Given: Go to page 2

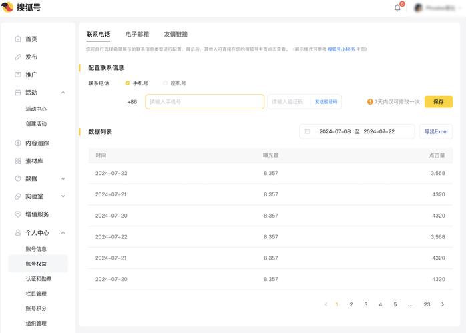Looking at the screenshot, I should pos(351,304).
